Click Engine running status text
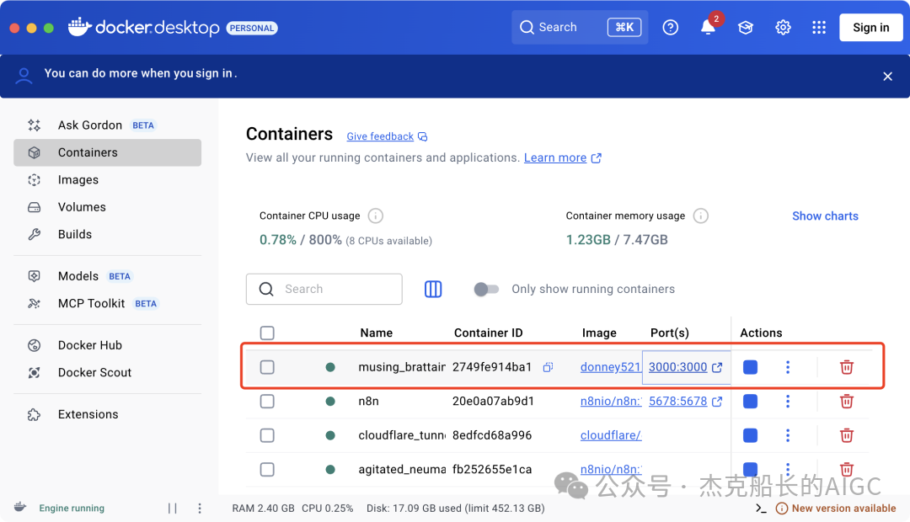 [x=72, y=508]
